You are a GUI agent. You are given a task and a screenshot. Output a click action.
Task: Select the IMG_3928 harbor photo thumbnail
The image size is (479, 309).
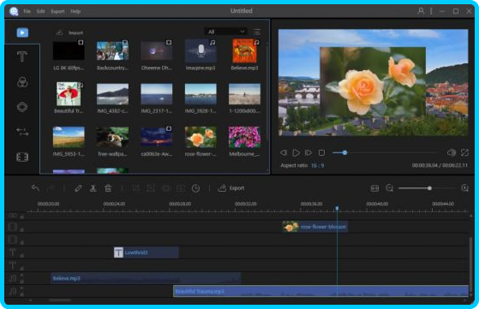click(x=201, y=94)
